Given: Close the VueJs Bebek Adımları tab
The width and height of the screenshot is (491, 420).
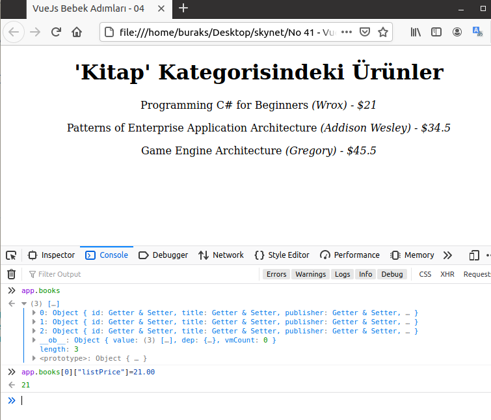Looking at the screenshot, I should [x=161, y=8].
